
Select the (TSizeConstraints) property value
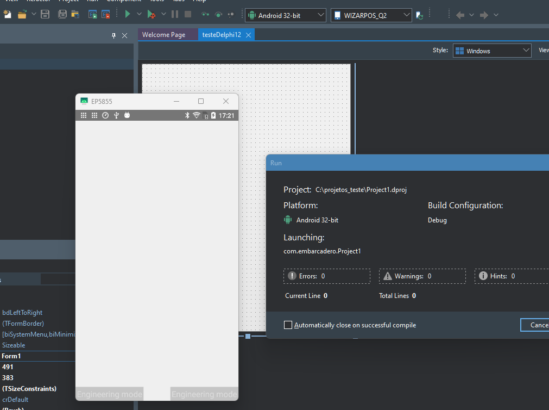29,389
